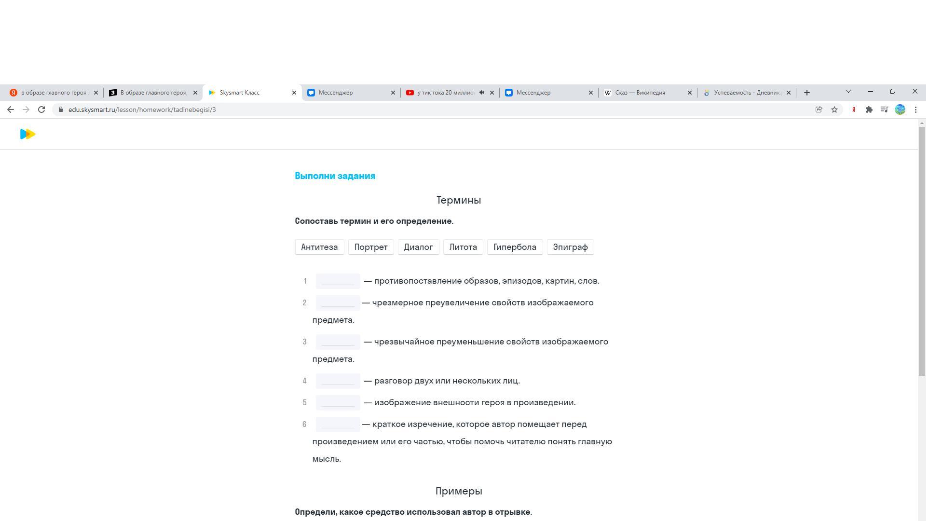Viewport: 929px width, 521px height.
Task: Bookmark this page with the star icon
Action: (x=834, y=110)
